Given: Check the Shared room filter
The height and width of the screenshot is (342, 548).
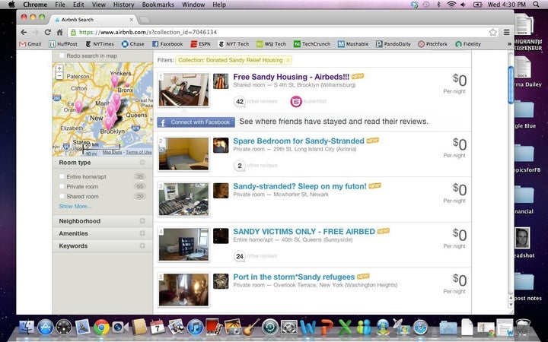Looking at the screenshot, I should pyautogui.click(x=62, y=196).
